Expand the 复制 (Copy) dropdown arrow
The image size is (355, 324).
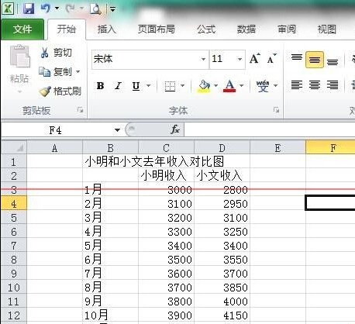[x=78, y=71]
